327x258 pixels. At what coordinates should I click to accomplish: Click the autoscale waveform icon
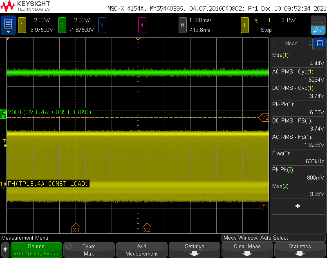click(x=318, y=30)
